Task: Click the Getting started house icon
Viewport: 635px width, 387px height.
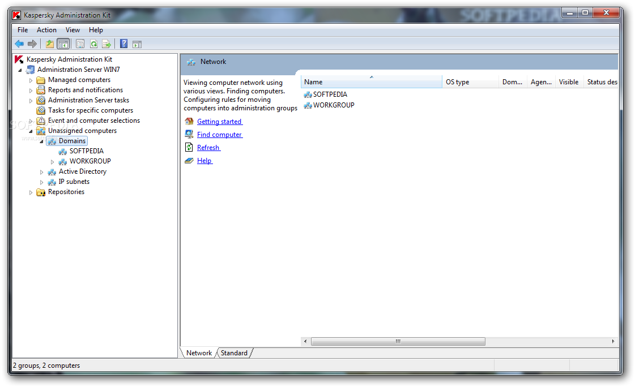Action: point(189,121)
